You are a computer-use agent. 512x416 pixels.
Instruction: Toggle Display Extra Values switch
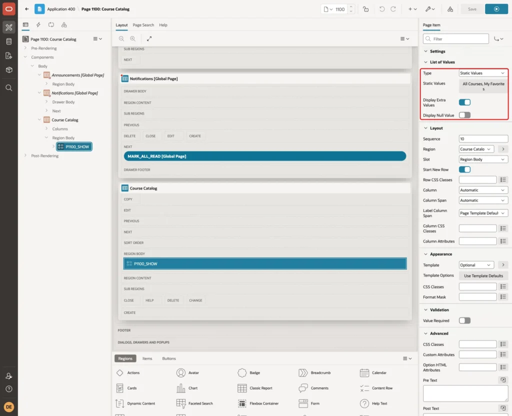464,102
